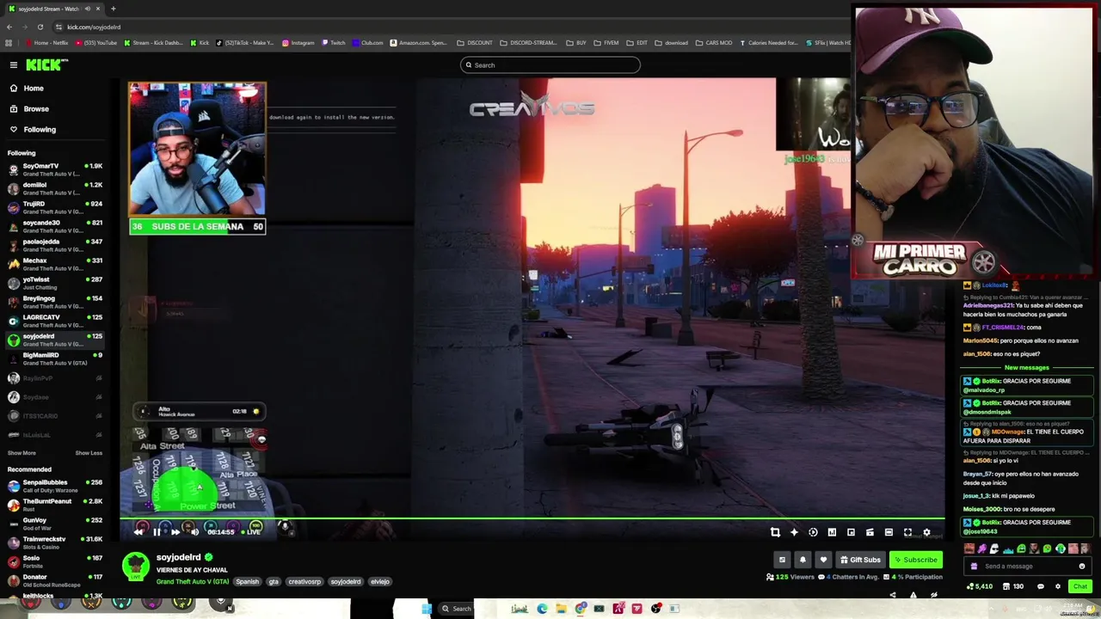Toggle notification bell for soyjodelrd

pos(803,560)
